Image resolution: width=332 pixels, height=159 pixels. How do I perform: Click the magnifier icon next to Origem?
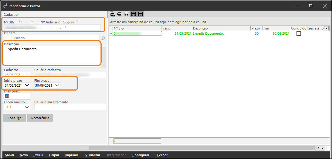pos(103,38)
